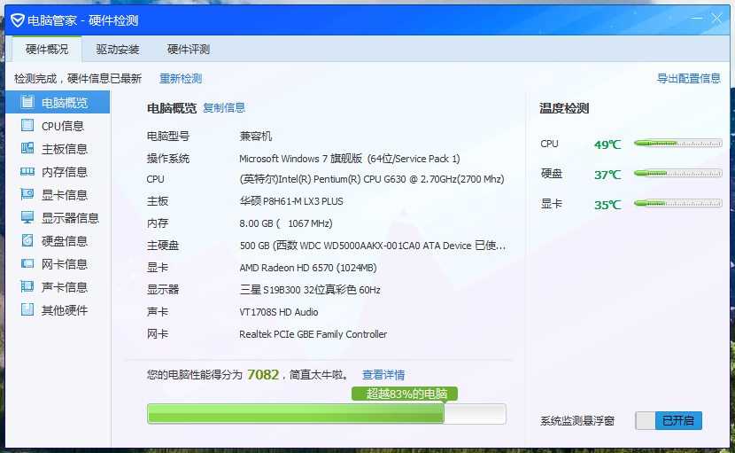
Task: Open the 内存信息 sidebar icon
Action: click(27, 171)
